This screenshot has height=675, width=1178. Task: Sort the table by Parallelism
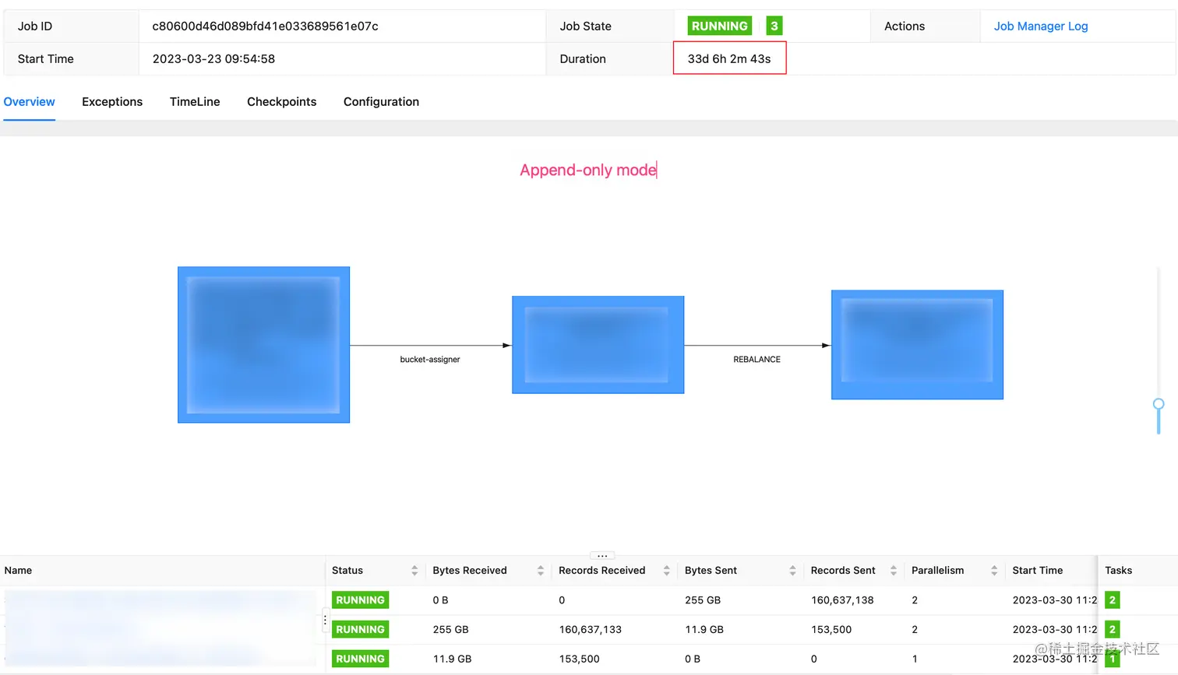pyautogui.click(x=994, y=571)
